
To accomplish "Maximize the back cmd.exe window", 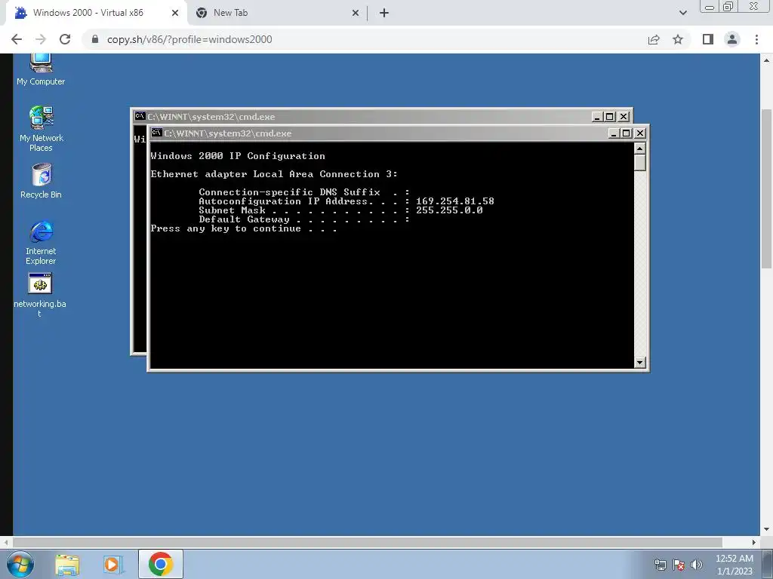I will (x=610, y=117).
